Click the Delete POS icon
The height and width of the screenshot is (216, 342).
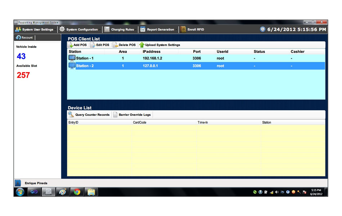pos(116,45)
